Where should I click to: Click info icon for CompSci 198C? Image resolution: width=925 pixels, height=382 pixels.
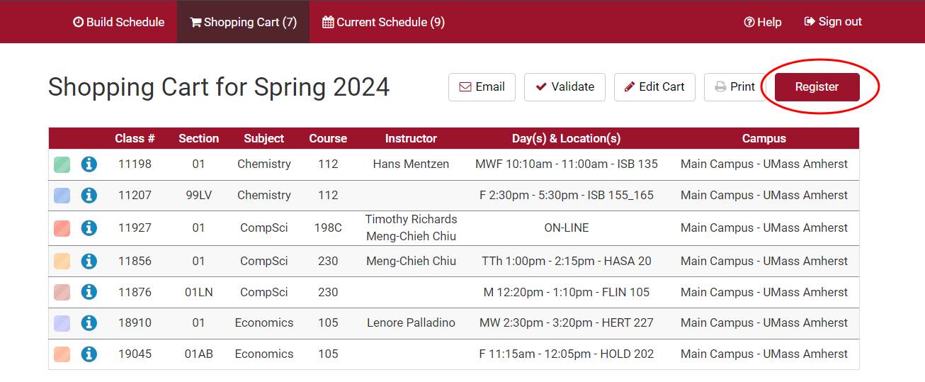89,228
